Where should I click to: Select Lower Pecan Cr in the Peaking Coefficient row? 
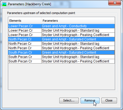(x=25, y=35)
